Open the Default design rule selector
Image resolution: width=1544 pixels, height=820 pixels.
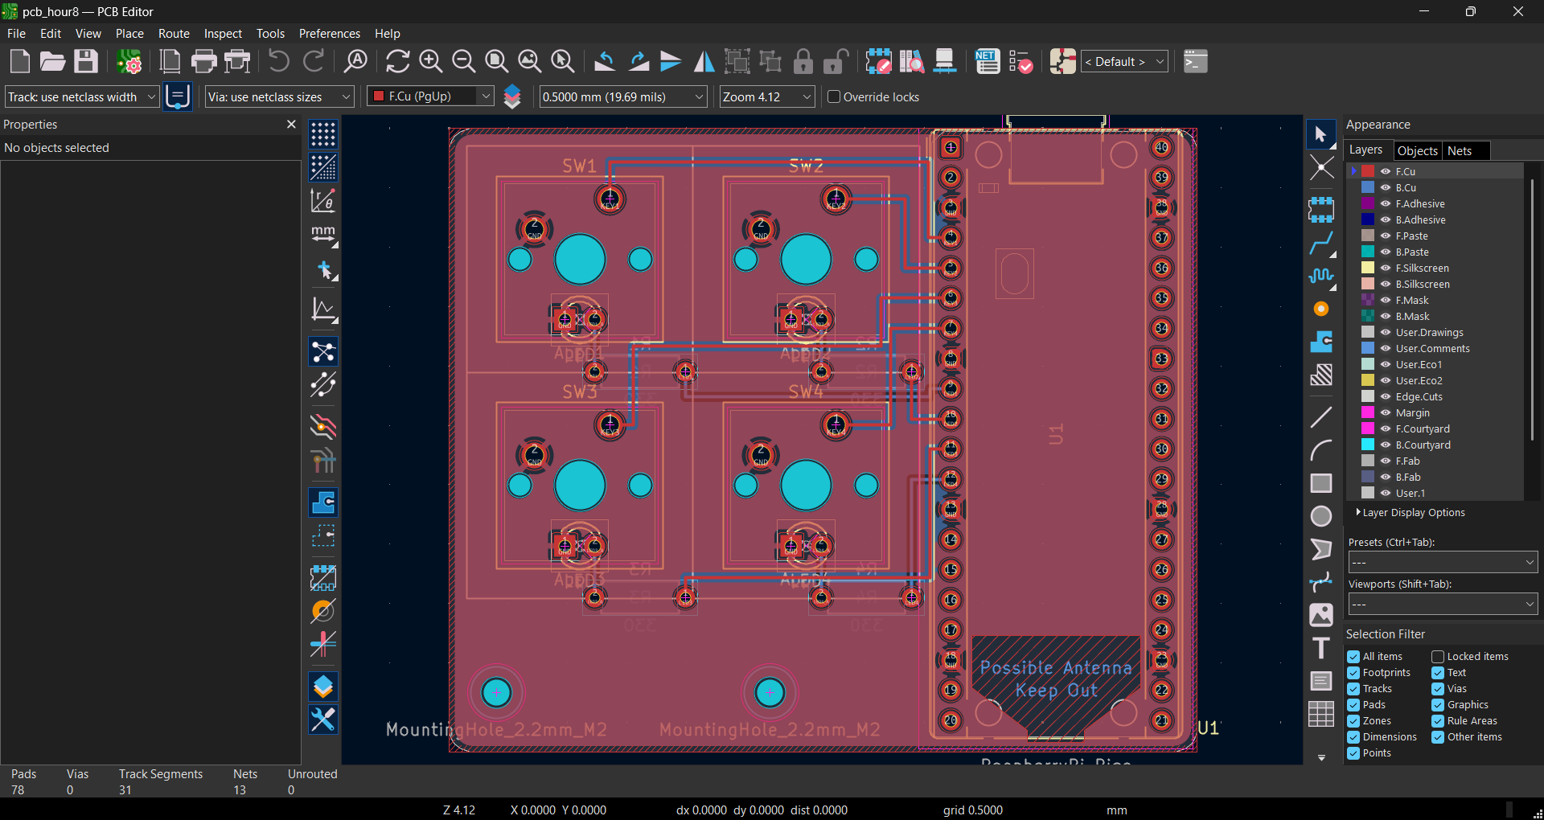click(1124, 61)
